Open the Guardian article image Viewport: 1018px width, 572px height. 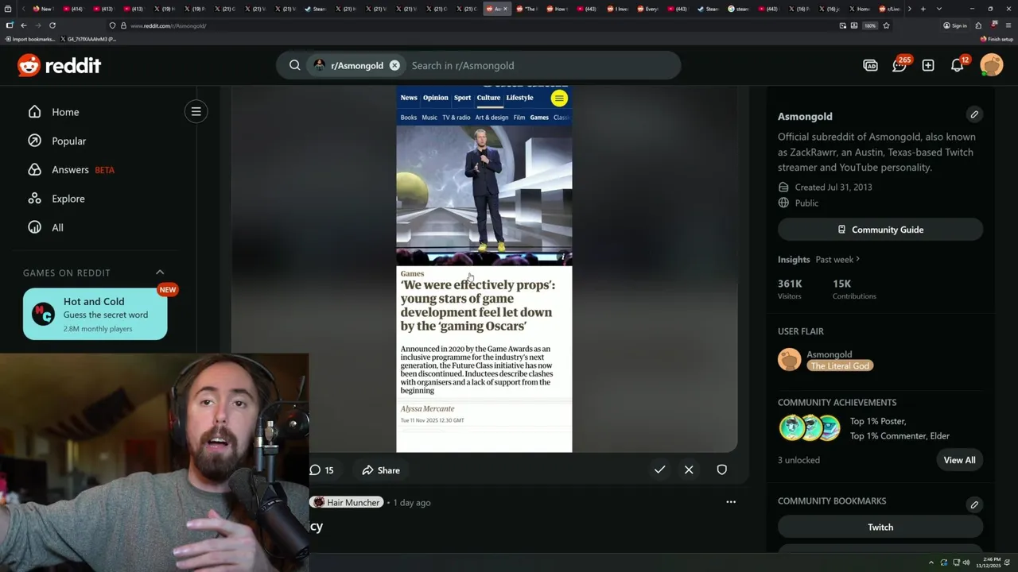click(x=484, y=269)
